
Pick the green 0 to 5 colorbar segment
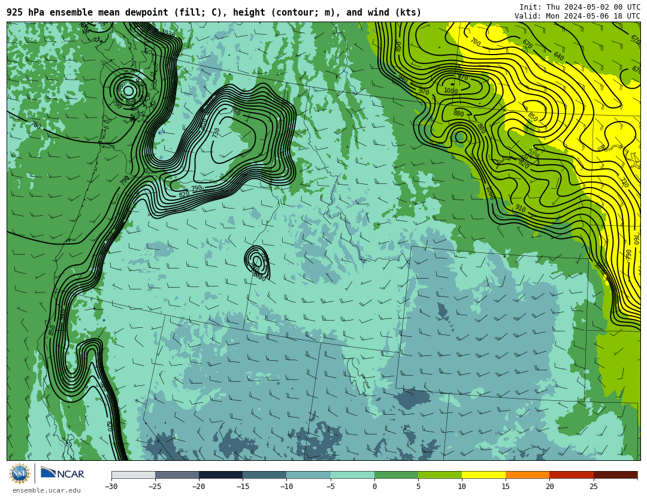click(396, 475)
